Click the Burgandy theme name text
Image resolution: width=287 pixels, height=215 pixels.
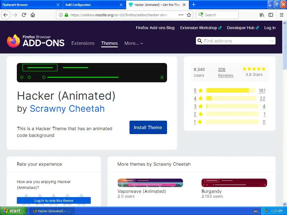click(211, 191)
